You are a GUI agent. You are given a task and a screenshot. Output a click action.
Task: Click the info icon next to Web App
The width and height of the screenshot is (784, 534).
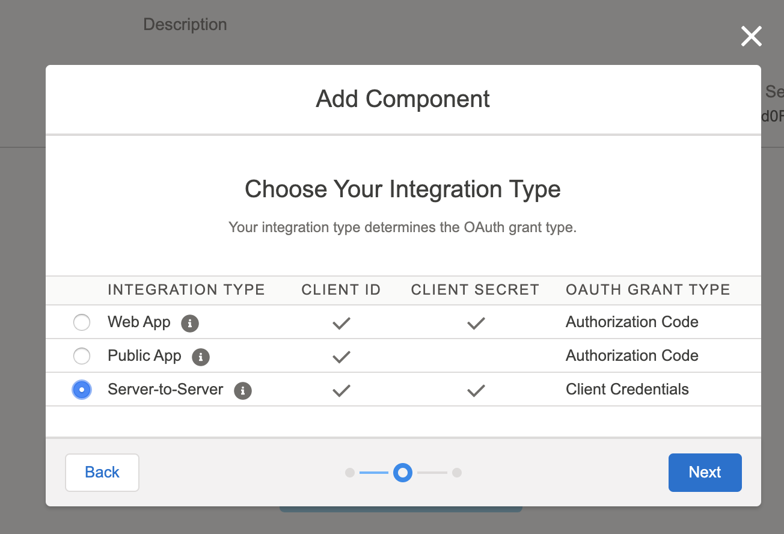point(190,323)
